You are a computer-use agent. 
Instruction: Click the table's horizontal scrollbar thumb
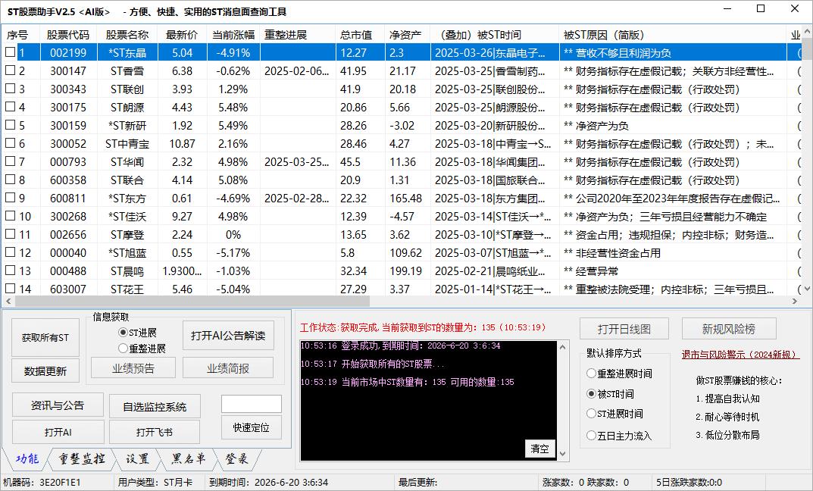(191, 301)
